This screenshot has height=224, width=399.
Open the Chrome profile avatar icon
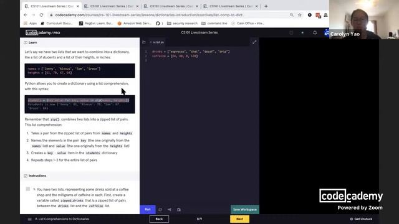325,15
